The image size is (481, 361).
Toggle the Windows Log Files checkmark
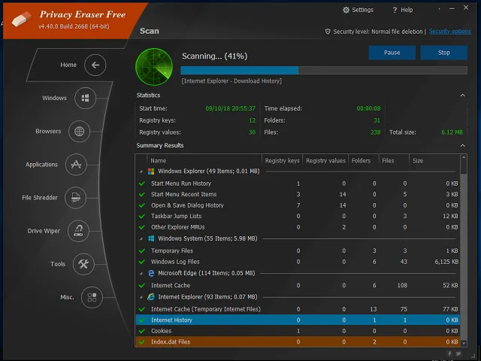pos(141,262)
